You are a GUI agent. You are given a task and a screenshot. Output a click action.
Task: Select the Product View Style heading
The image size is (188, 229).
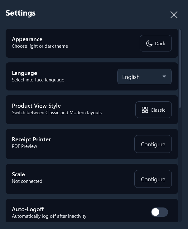pyautogui.click(x=36, y=106)
